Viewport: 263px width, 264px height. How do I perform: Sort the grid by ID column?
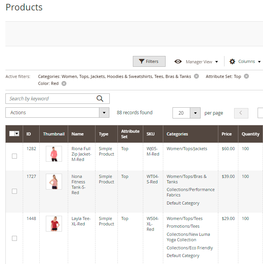coord(29,134)
